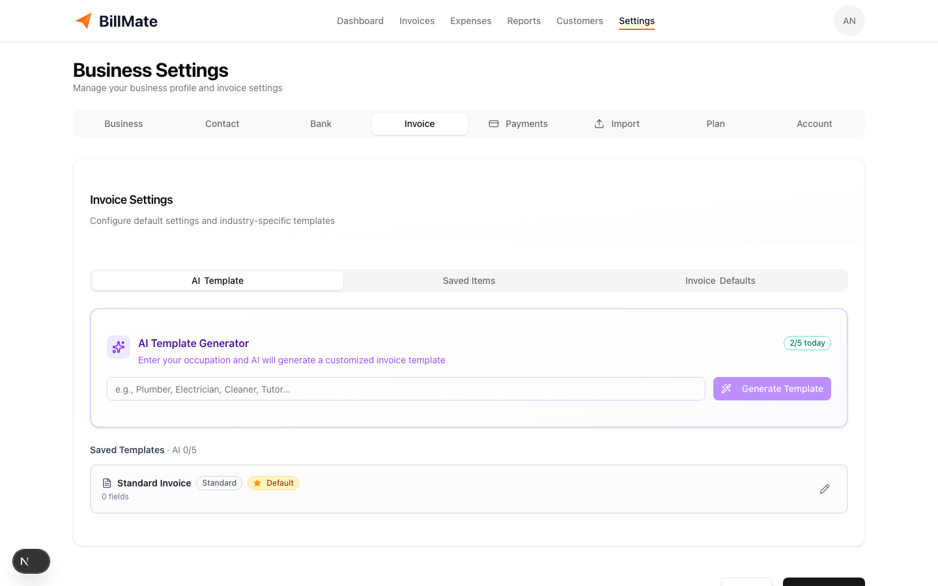Click the wand icon on Generate Template button
This screenshot has height=586, width=938.
pyautogui.click(x=726, y=388)
